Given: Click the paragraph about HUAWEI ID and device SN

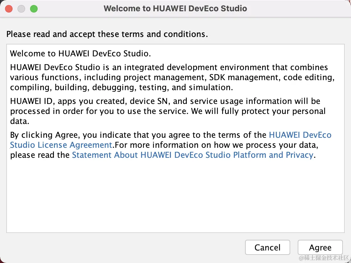Looking at the screenshot, I should coord(168,111).
